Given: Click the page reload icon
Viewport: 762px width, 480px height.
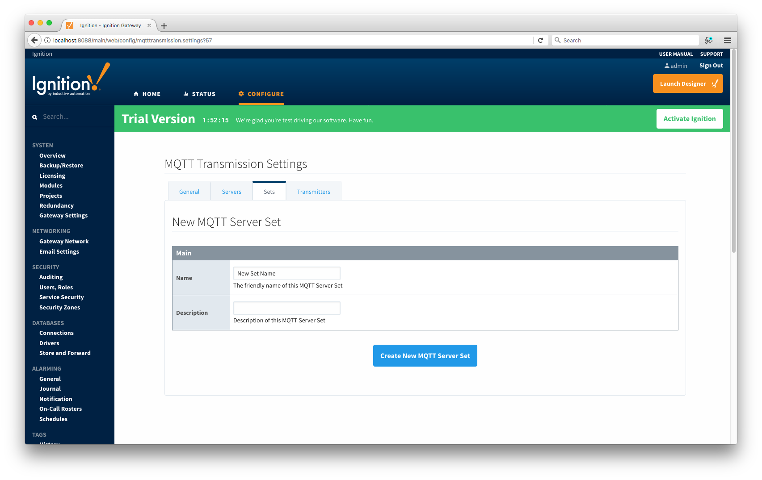Looking at the screenshot, I should tap(540, 40).
